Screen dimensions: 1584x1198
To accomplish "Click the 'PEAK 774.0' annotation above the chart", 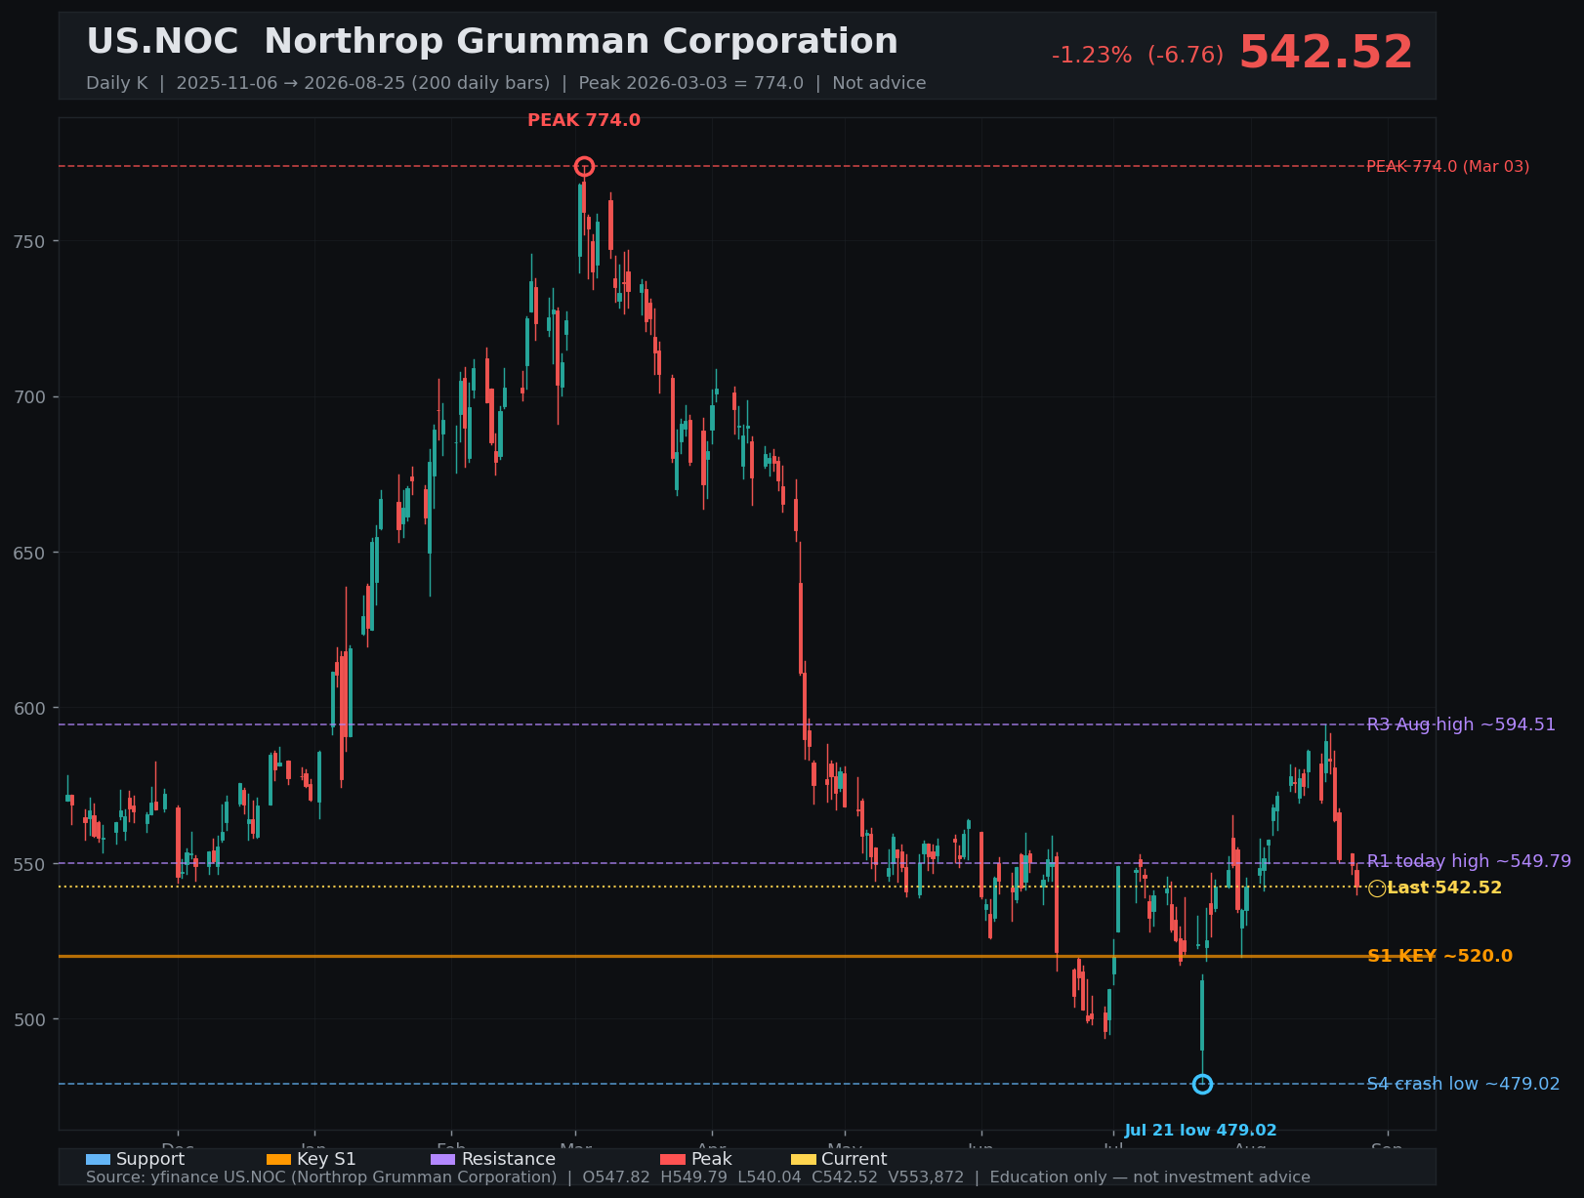I will coord(584,120).
